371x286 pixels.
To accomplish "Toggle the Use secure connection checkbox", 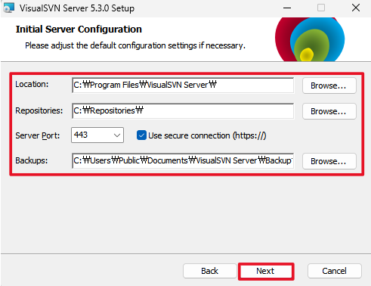I will click(141, 135).
